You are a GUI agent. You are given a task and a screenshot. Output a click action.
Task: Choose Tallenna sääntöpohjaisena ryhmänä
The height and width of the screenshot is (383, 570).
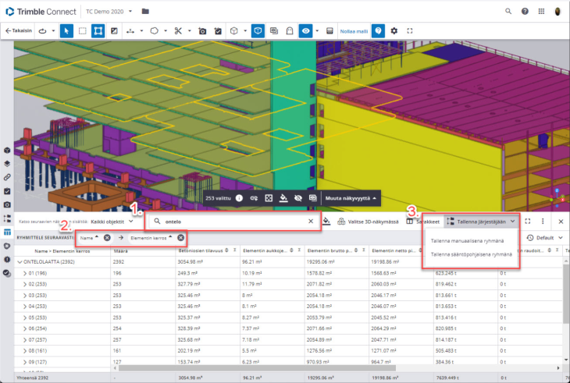pos(472,254)
